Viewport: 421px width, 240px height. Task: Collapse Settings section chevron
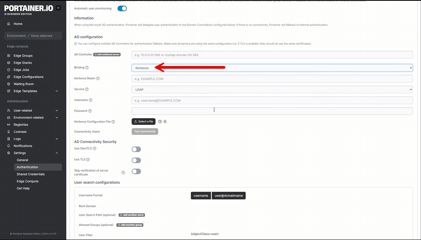(57, 153)
